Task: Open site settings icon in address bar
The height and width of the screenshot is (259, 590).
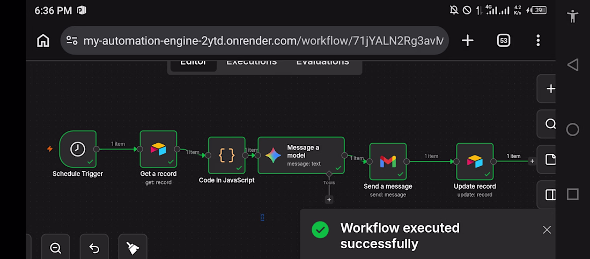Action: [x=71, y=40]
